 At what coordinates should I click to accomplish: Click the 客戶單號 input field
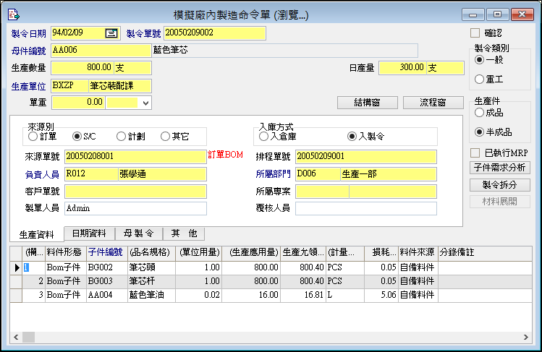pyautogui.click(x=135, y=192)
